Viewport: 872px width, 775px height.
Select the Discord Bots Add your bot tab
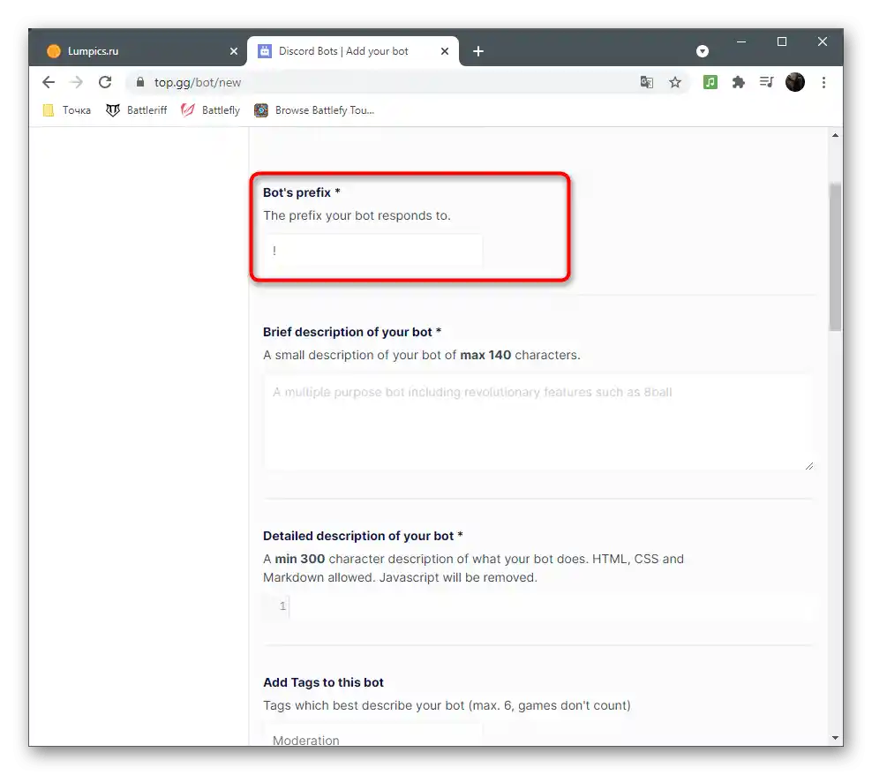353,51
